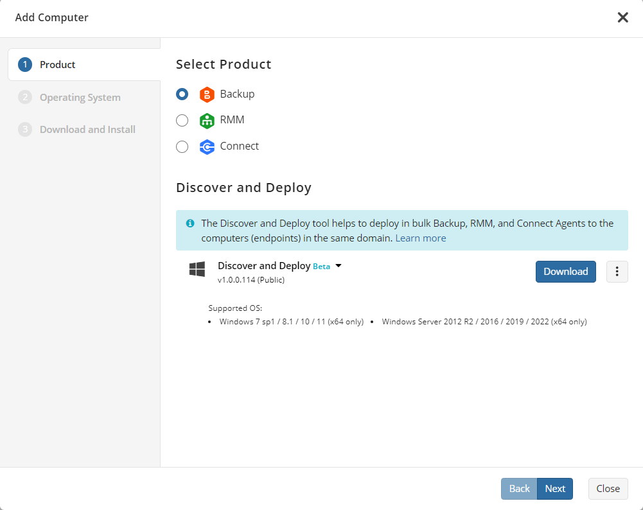Screen dimensions: 643x510
Task: Click the orange Backup product icon
Action: click(207, 94)
